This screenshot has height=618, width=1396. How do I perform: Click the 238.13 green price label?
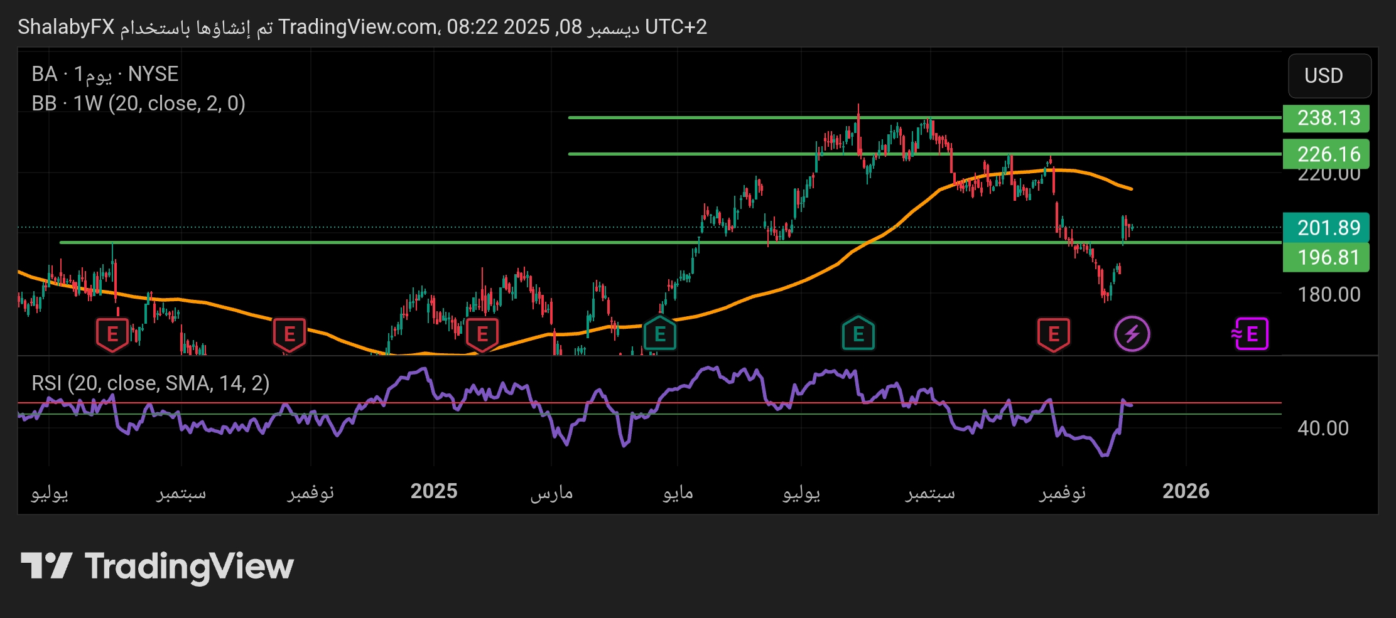[x=1326, y=118]
